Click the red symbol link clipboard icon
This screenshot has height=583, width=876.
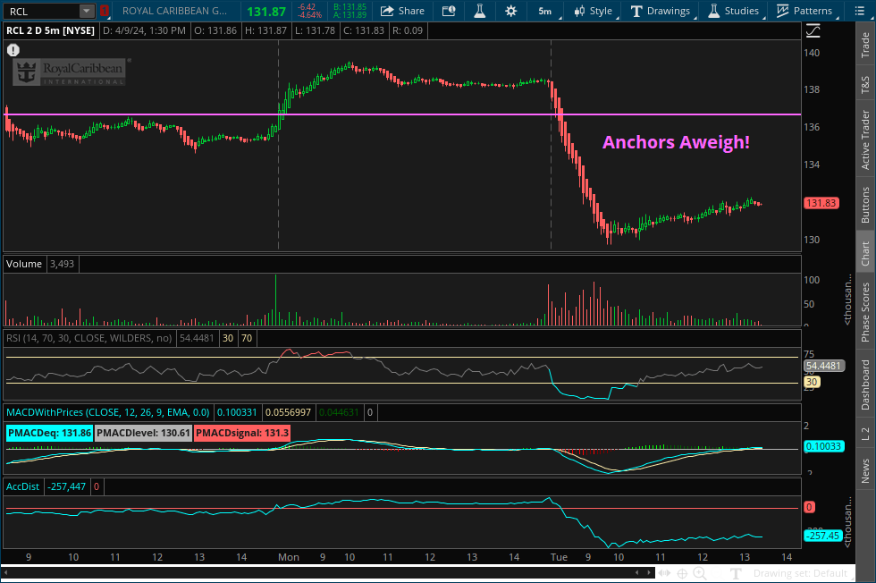click(105, 11)
